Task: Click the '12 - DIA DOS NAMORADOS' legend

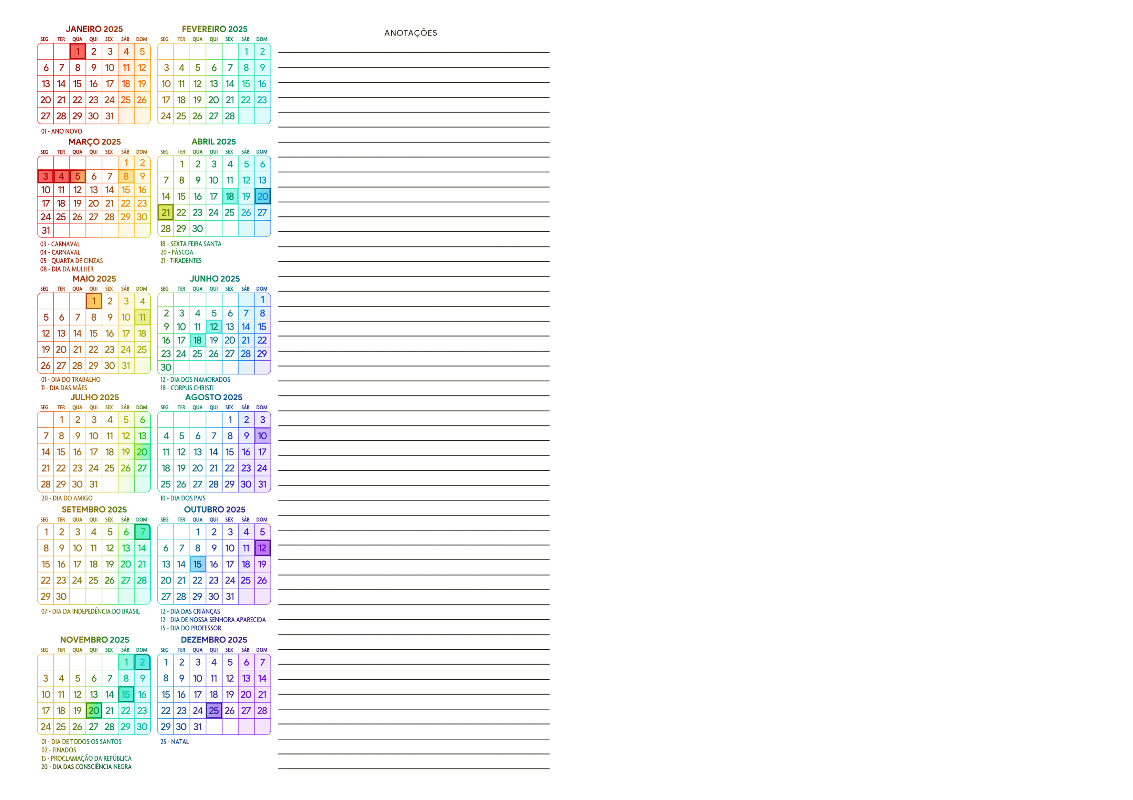Action: pos(195,380)
